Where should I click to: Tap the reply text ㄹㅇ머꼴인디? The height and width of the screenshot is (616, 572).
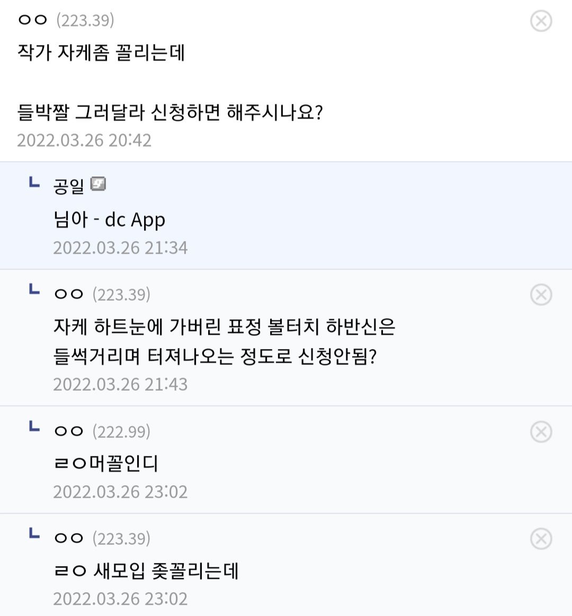point(106,463)
